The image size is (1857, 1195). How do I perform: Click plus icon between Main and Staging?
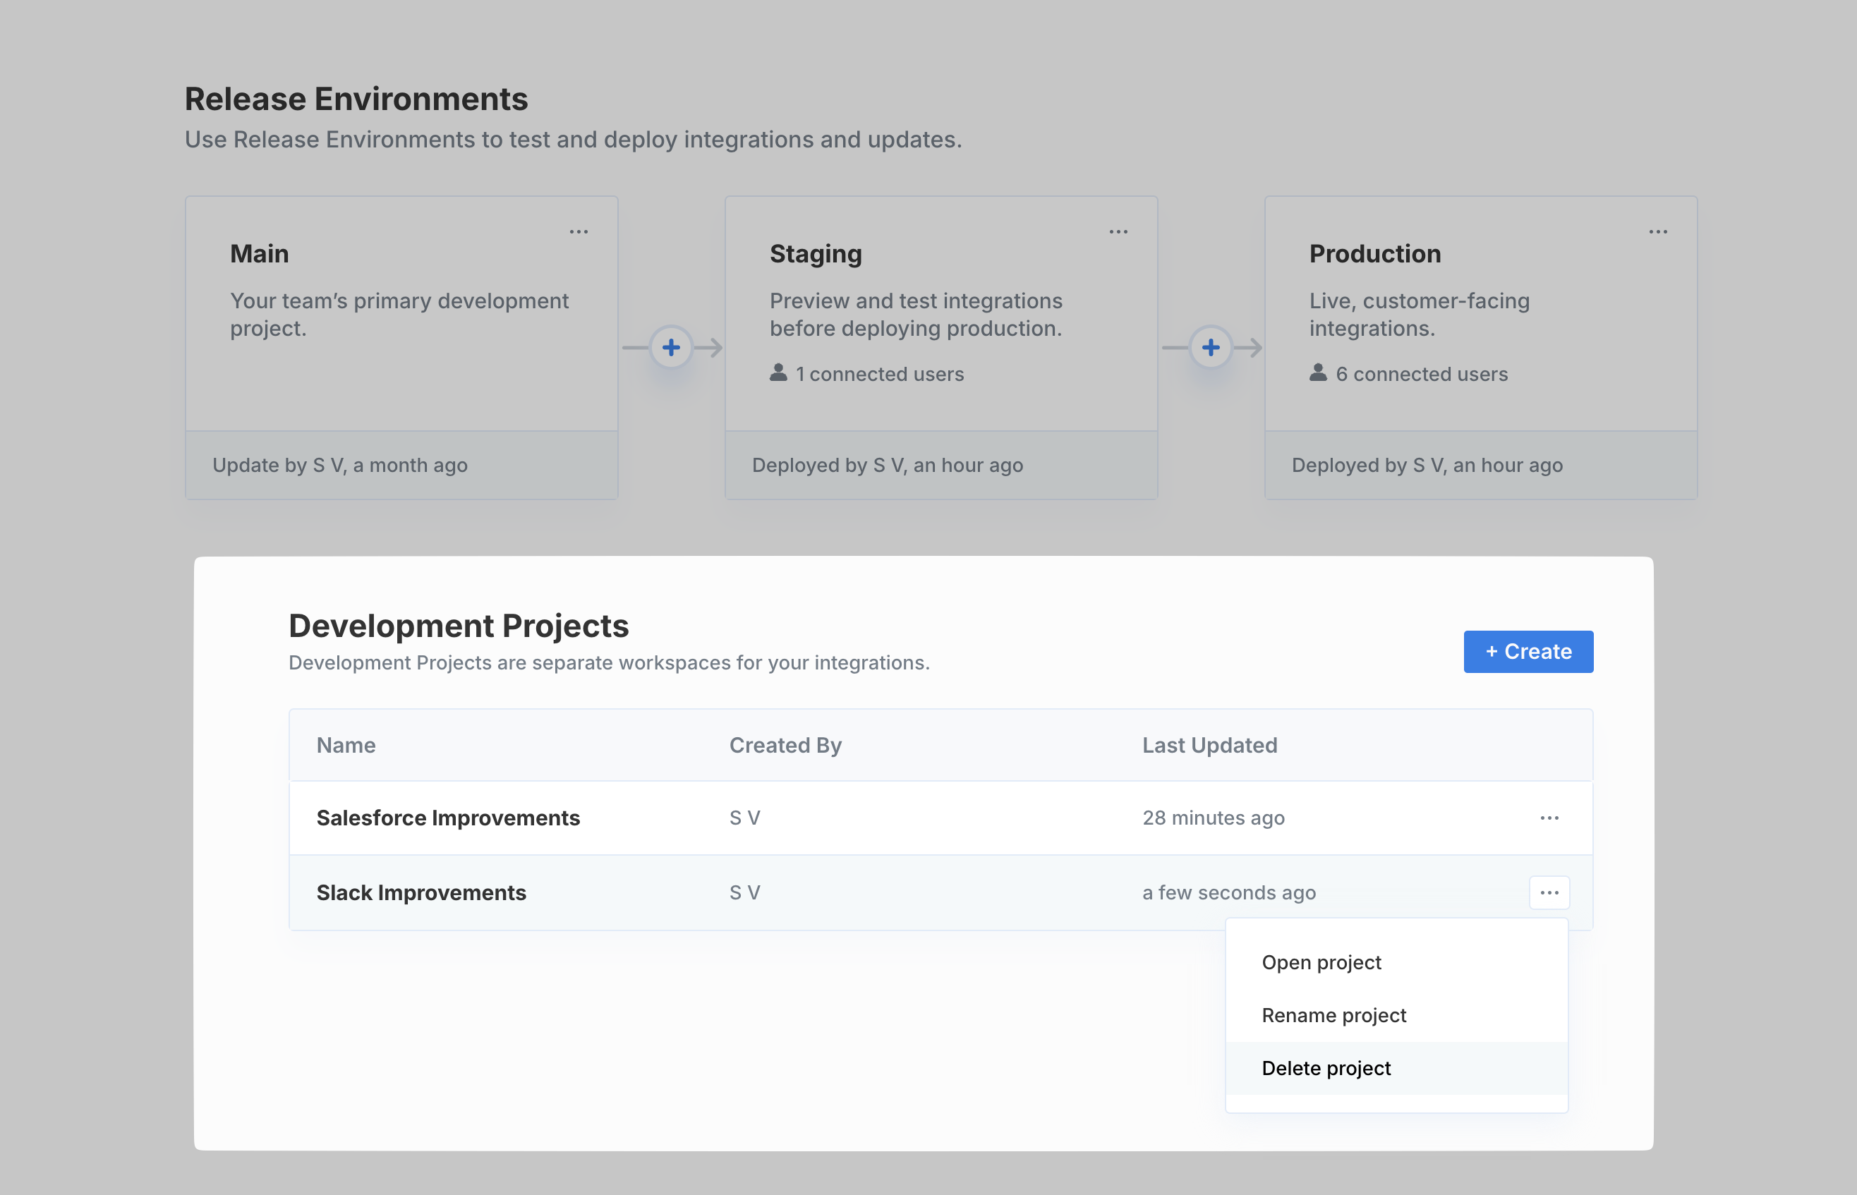671,347
